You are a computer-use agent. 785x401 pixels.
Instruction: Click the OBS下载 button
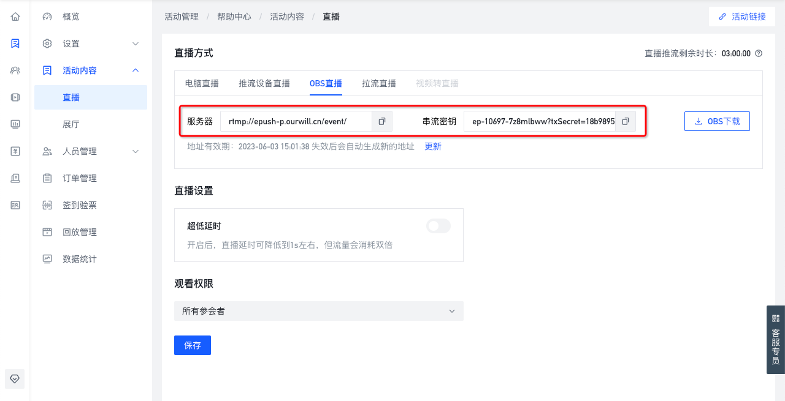717,121
